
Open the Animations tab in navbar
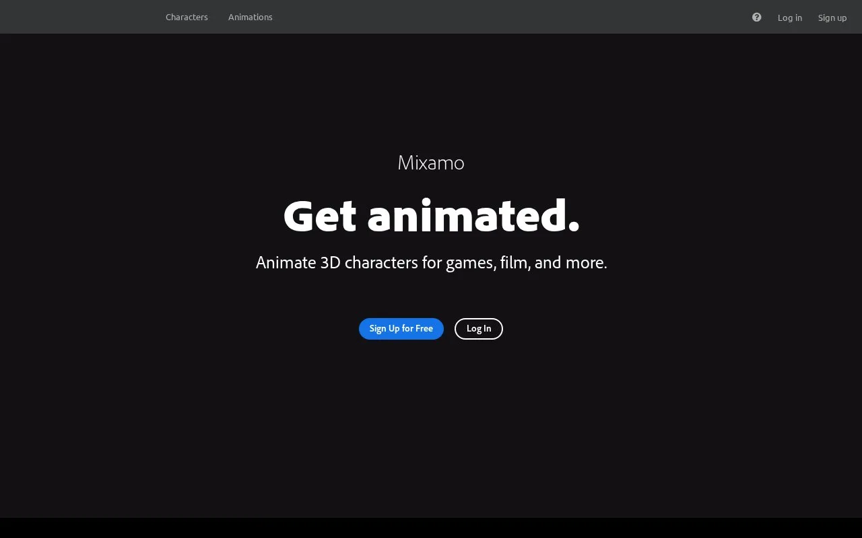[251, 17]
